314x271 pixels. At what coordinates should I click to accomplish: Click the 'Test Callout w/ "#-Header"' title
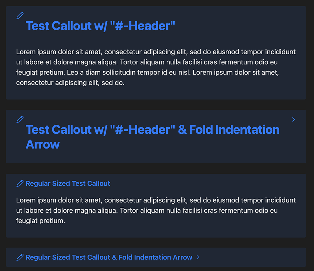(x=100, y=26)
